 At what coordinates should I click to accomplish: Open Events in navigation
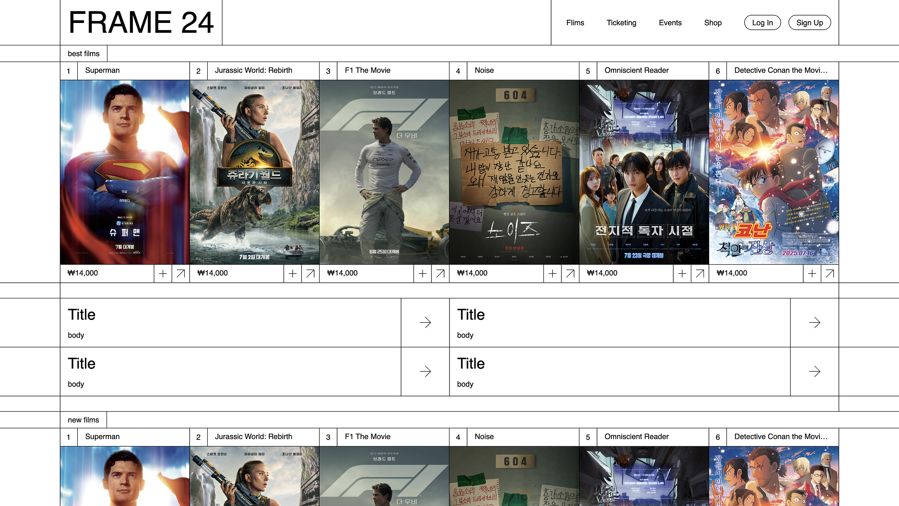(670, 23)
